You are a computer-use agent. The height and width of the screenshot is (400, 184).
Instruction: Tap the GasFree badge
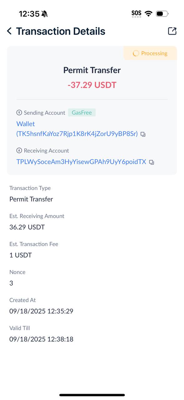(82, 112)
